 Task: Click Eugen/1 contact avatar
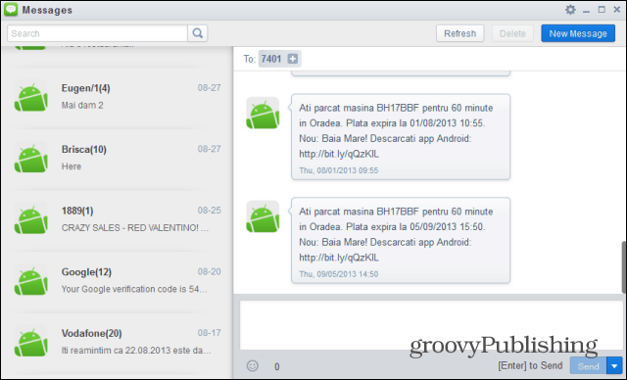(30, 96)
